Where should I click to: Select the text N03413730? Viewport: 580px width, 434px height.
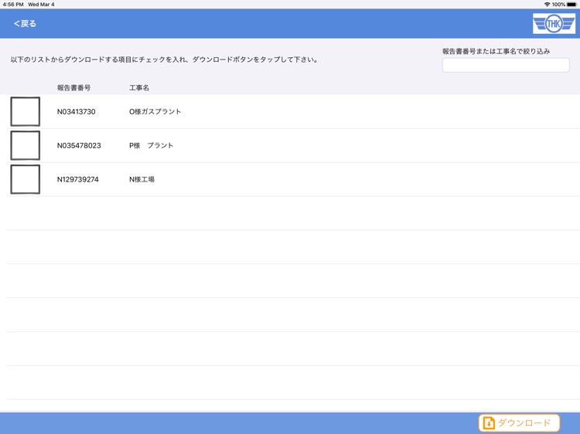[77, 111]
